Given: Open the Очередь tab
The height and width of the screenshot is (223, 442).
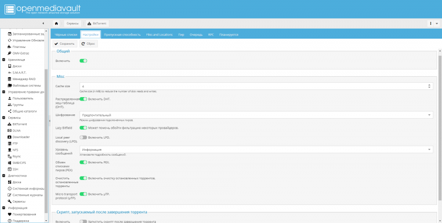Looking at the screenshot, I should click(x=196, y=35).
